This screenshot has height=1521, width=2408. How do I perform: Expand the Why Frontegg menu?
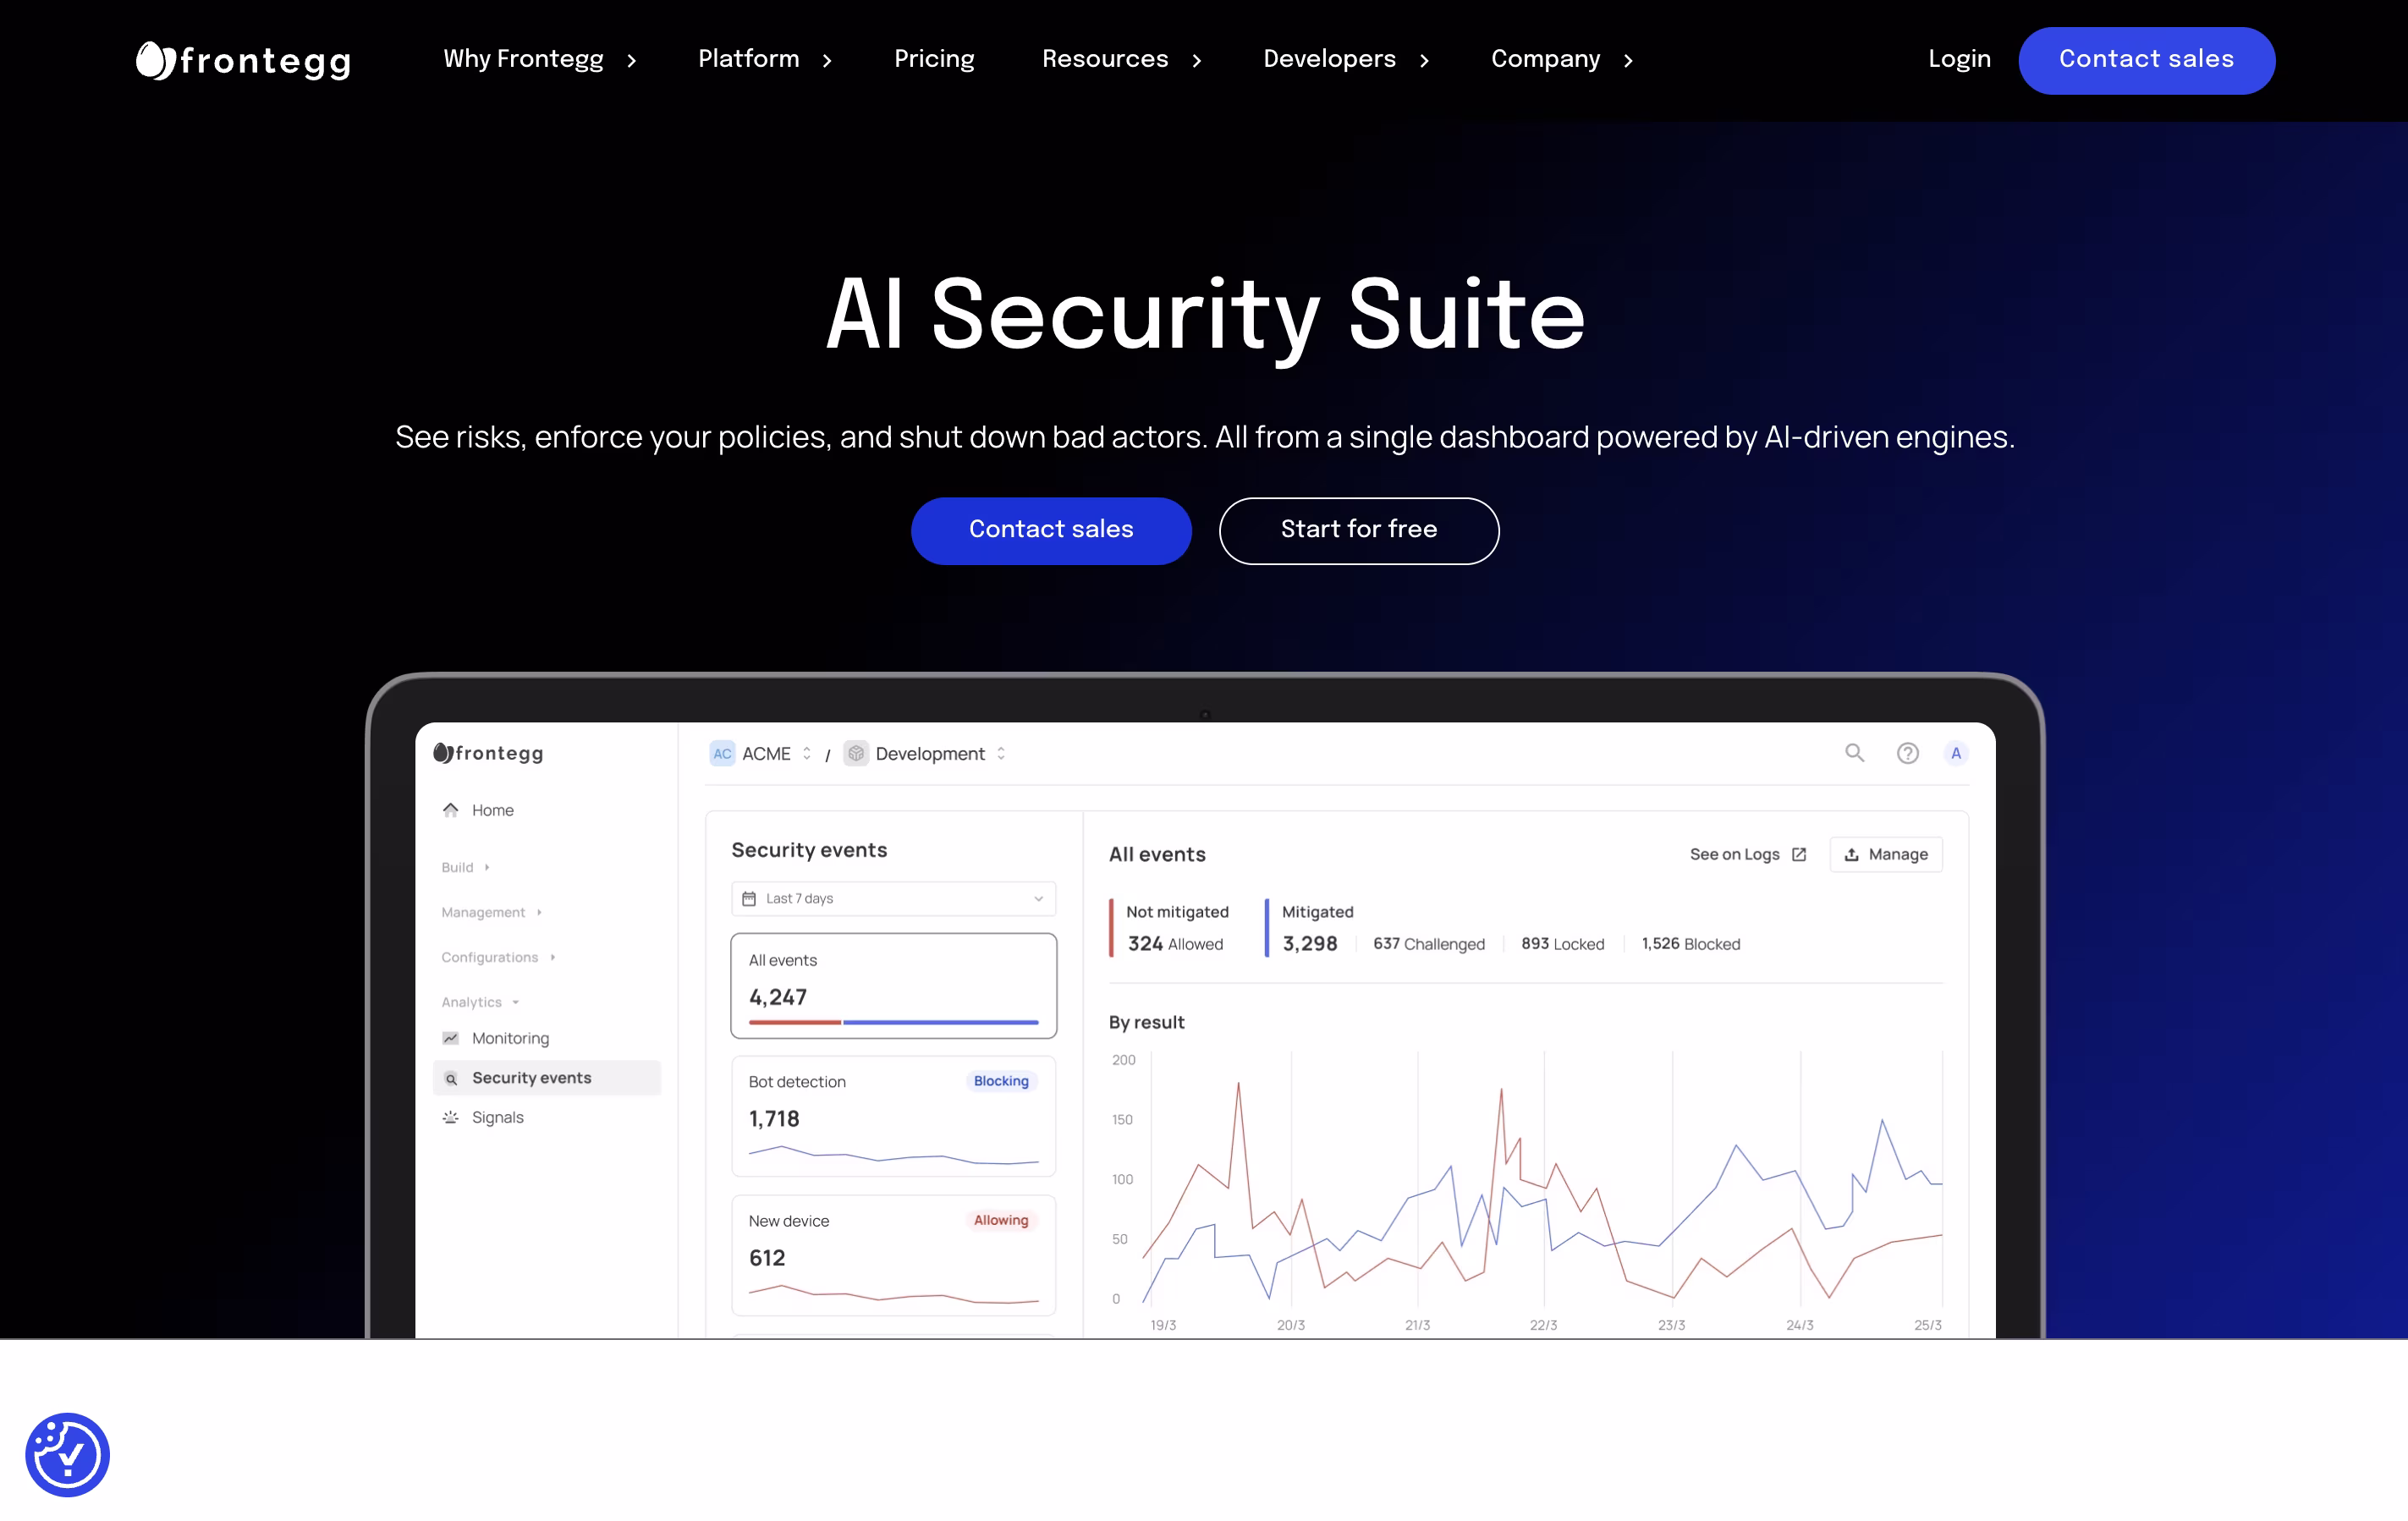540,59
